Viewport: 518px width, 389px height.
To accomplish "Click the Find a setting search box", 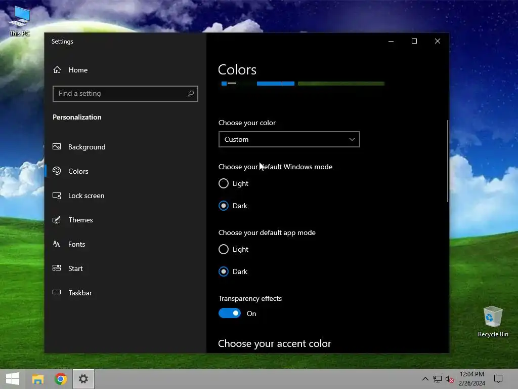I will 125,94.
